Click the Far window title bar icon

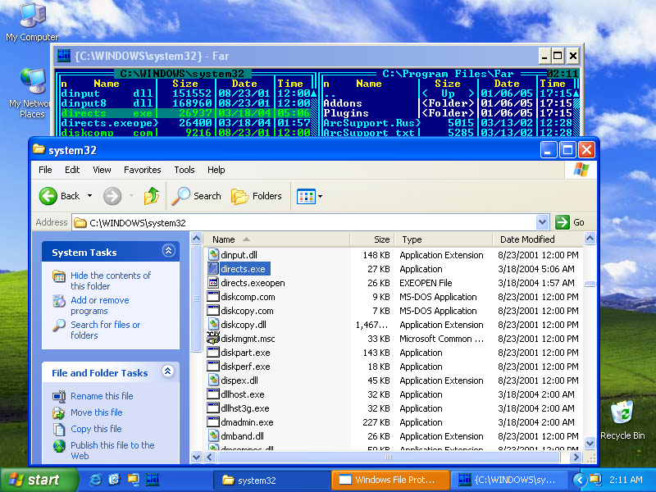(x=64, y=56)
